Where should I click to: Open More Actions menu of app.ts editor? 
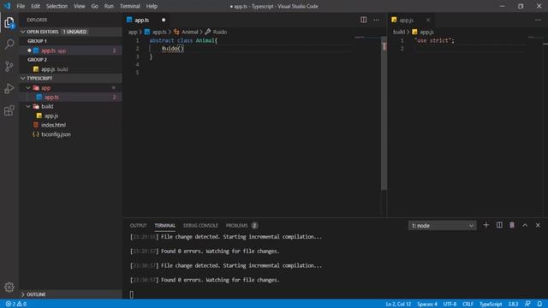click(377, 20)
